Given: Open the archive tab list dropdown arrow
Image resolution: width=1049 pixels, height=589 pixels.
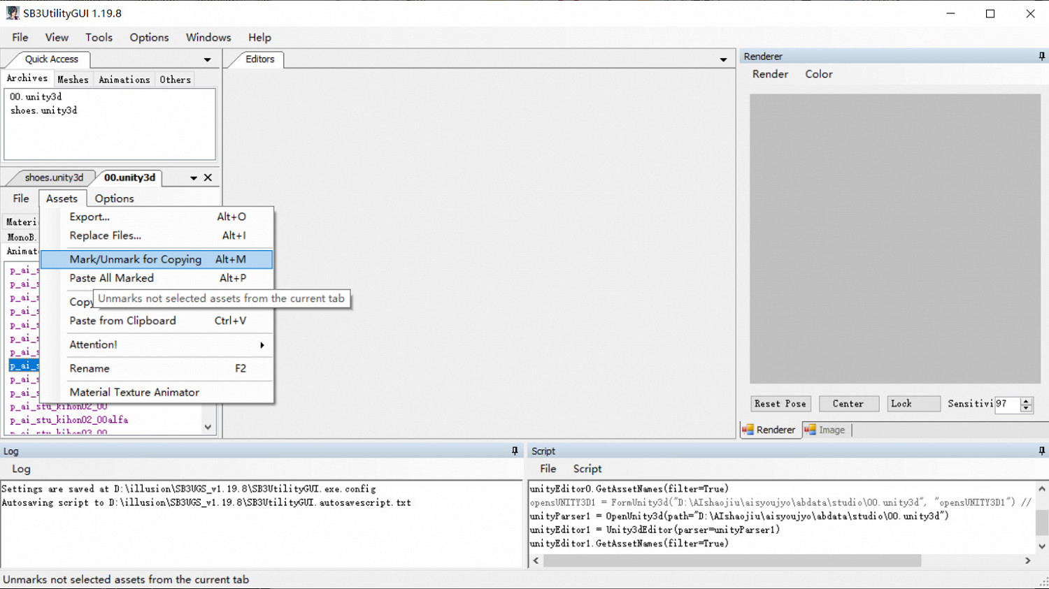Looking at the screenshot, I should click(194, 178).
